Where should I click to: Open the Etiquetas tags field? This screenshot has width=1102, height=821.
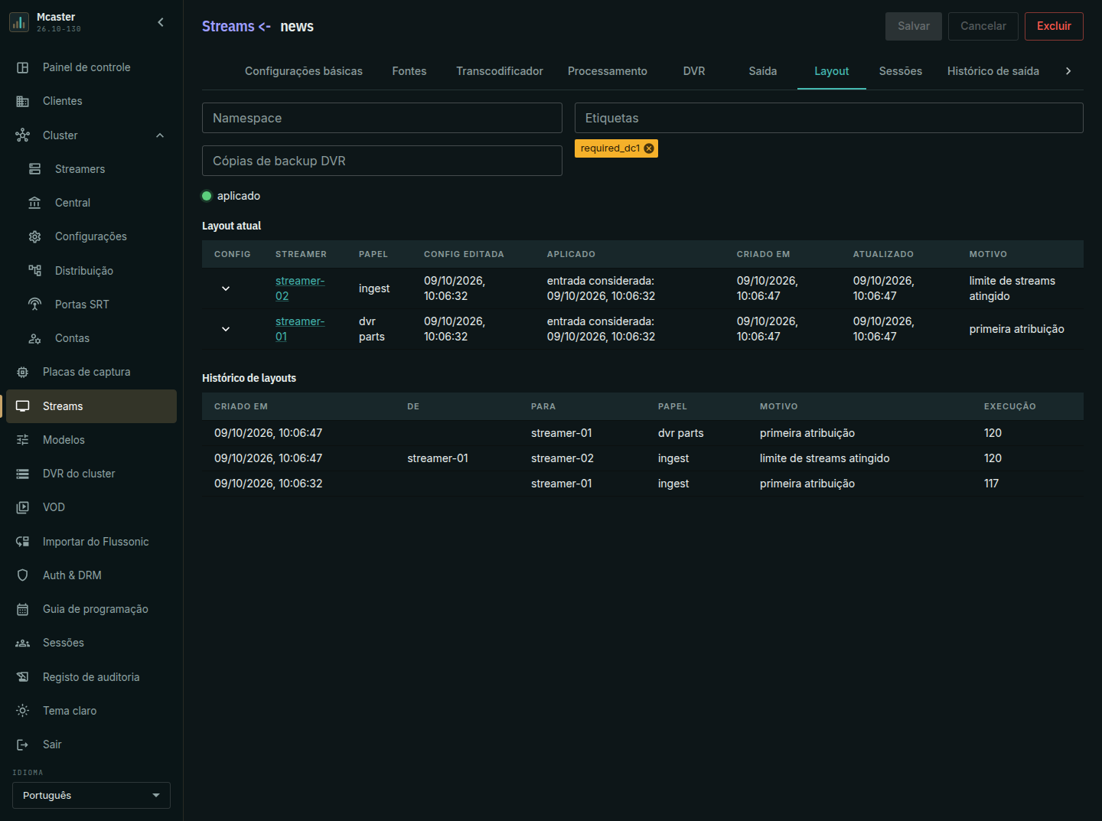[829, 118]
